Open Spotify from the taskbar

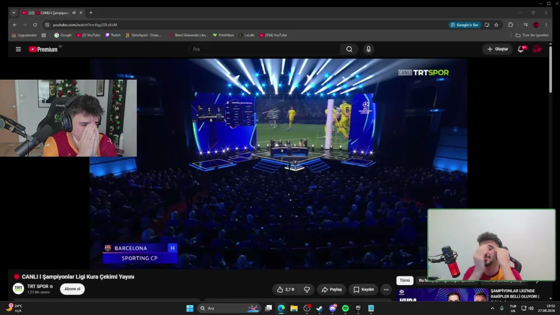pyautogui.click(x=345, y=308)
